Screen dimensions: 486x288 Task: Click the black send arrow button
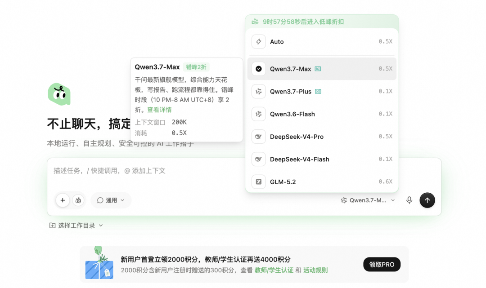coord(427,200)
